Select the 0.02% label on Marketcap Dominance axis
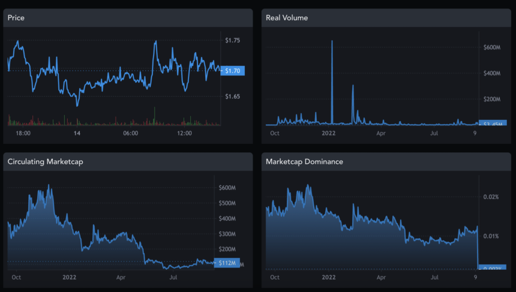Image resolution: width=516 pixels, height=292 pixels. point(491,197)
